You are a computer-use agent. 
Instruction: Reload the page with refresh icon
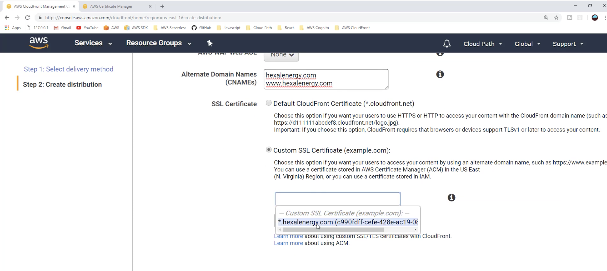pyautogui.click(x=27, y=18)
